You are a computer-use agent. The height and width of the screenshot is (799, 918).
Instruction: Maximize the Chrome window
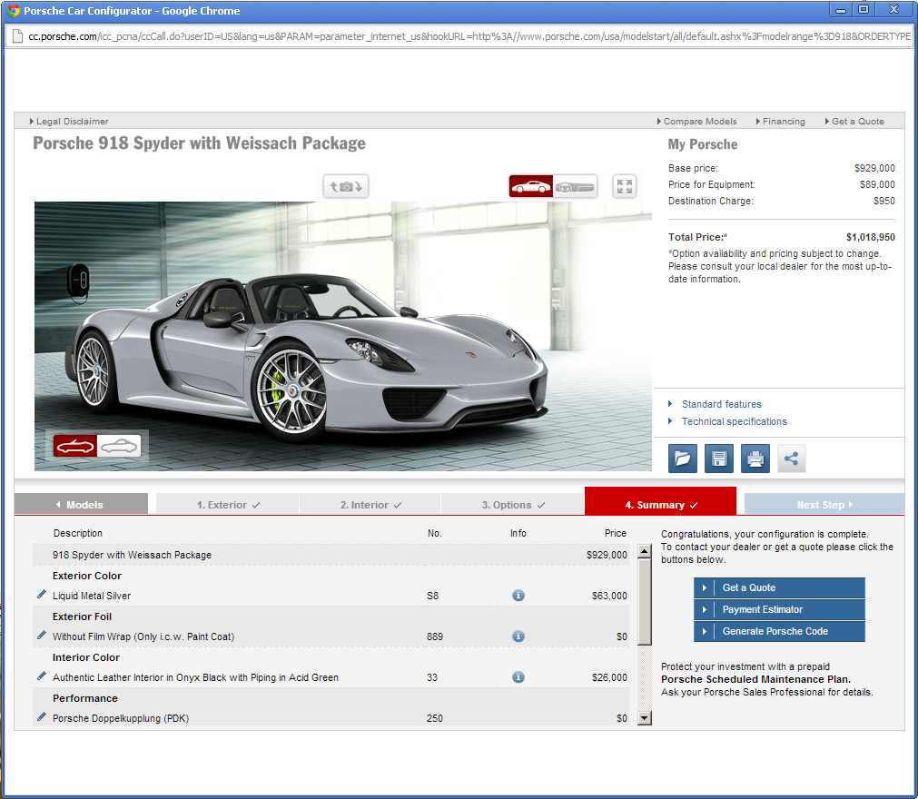(x=864, y=10)
